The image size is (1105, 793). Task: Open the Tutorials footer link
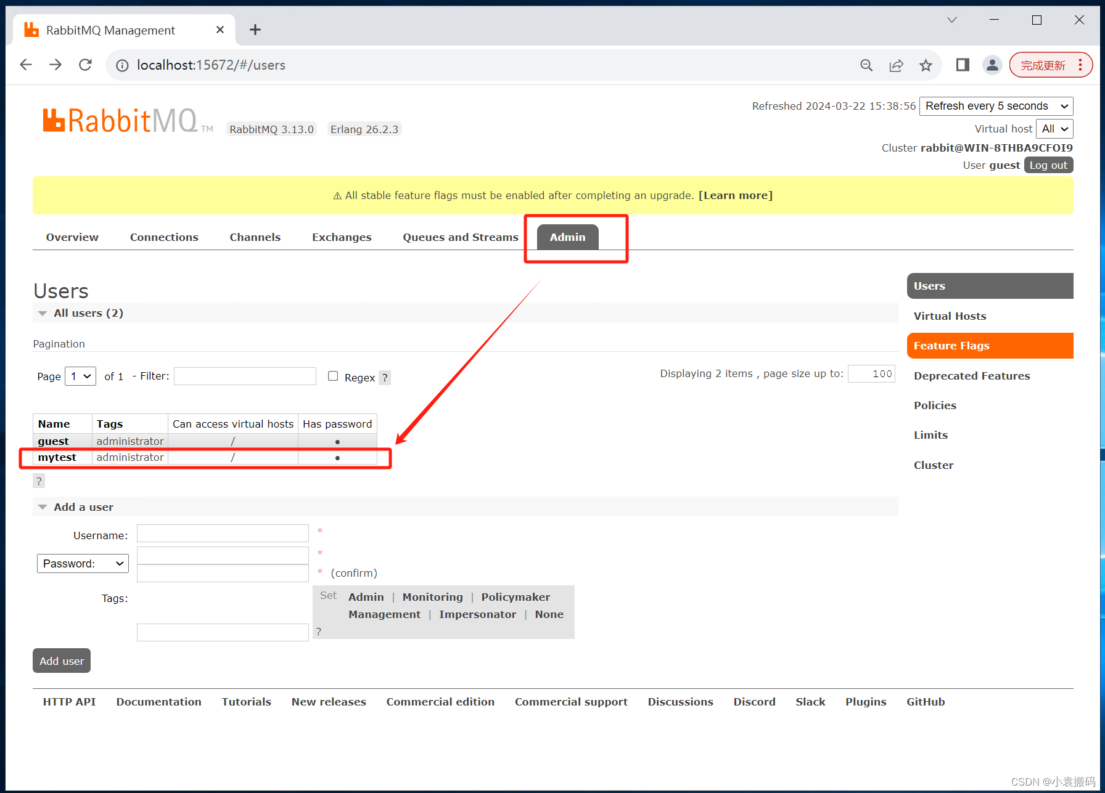pyautogui.click(x=246, y=702)
